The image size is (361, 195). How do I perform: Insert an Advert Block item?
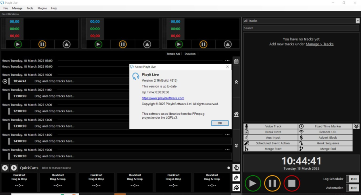(325, 138)
